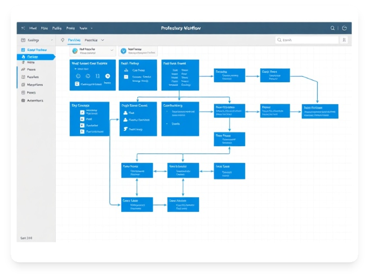Click the round white icon in first blue card

108,76
